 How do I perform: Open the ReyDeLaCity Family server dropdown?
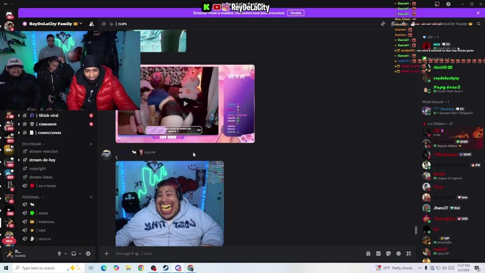tap(81, 24)
